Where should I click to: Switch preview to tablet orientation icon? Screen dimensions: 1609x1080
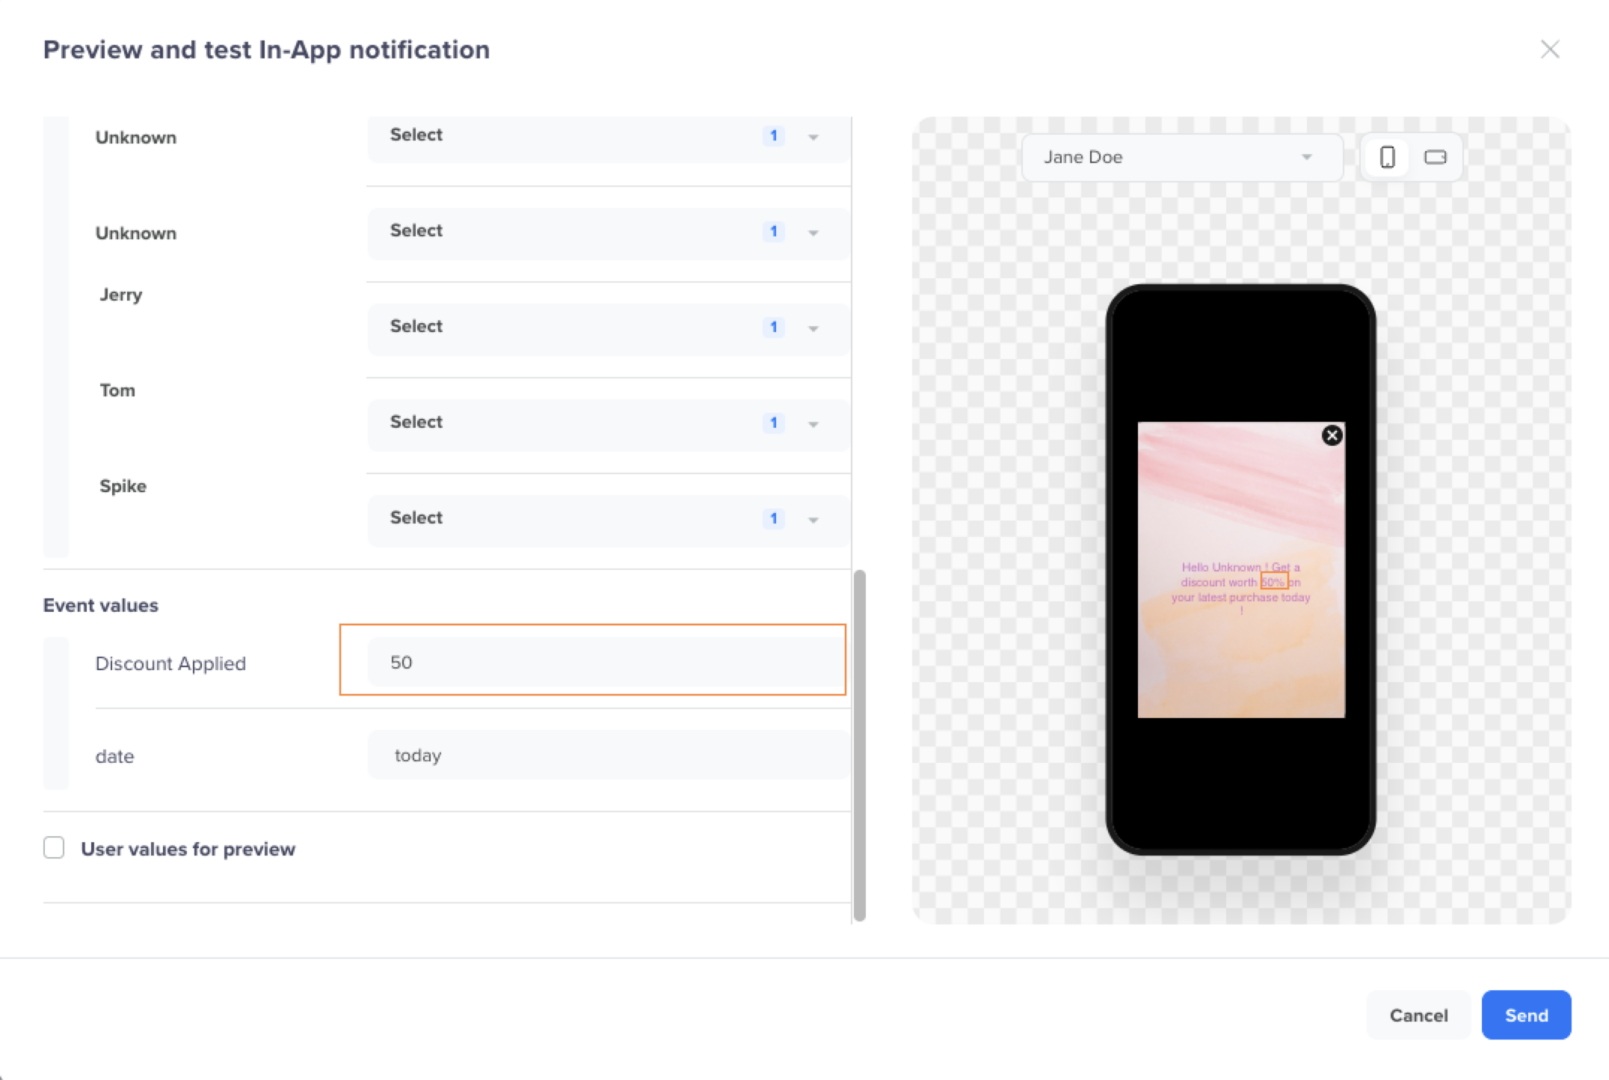pyautogui.click(x=1436, y=157)
